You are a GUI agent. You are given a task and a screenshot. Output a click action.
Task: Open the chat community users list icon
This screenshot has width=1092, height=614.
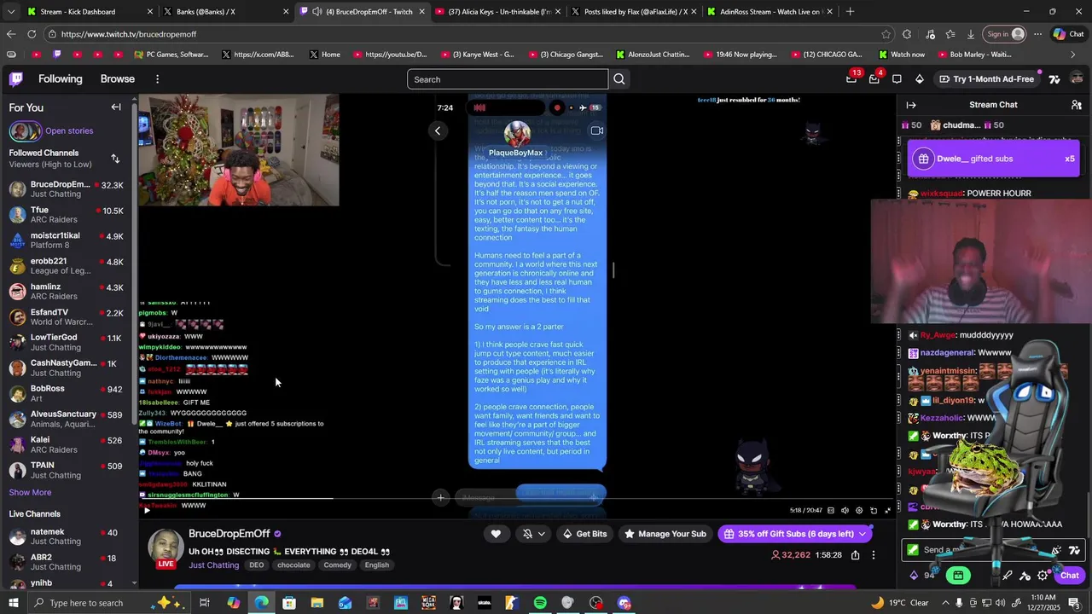pos(1077,105)
